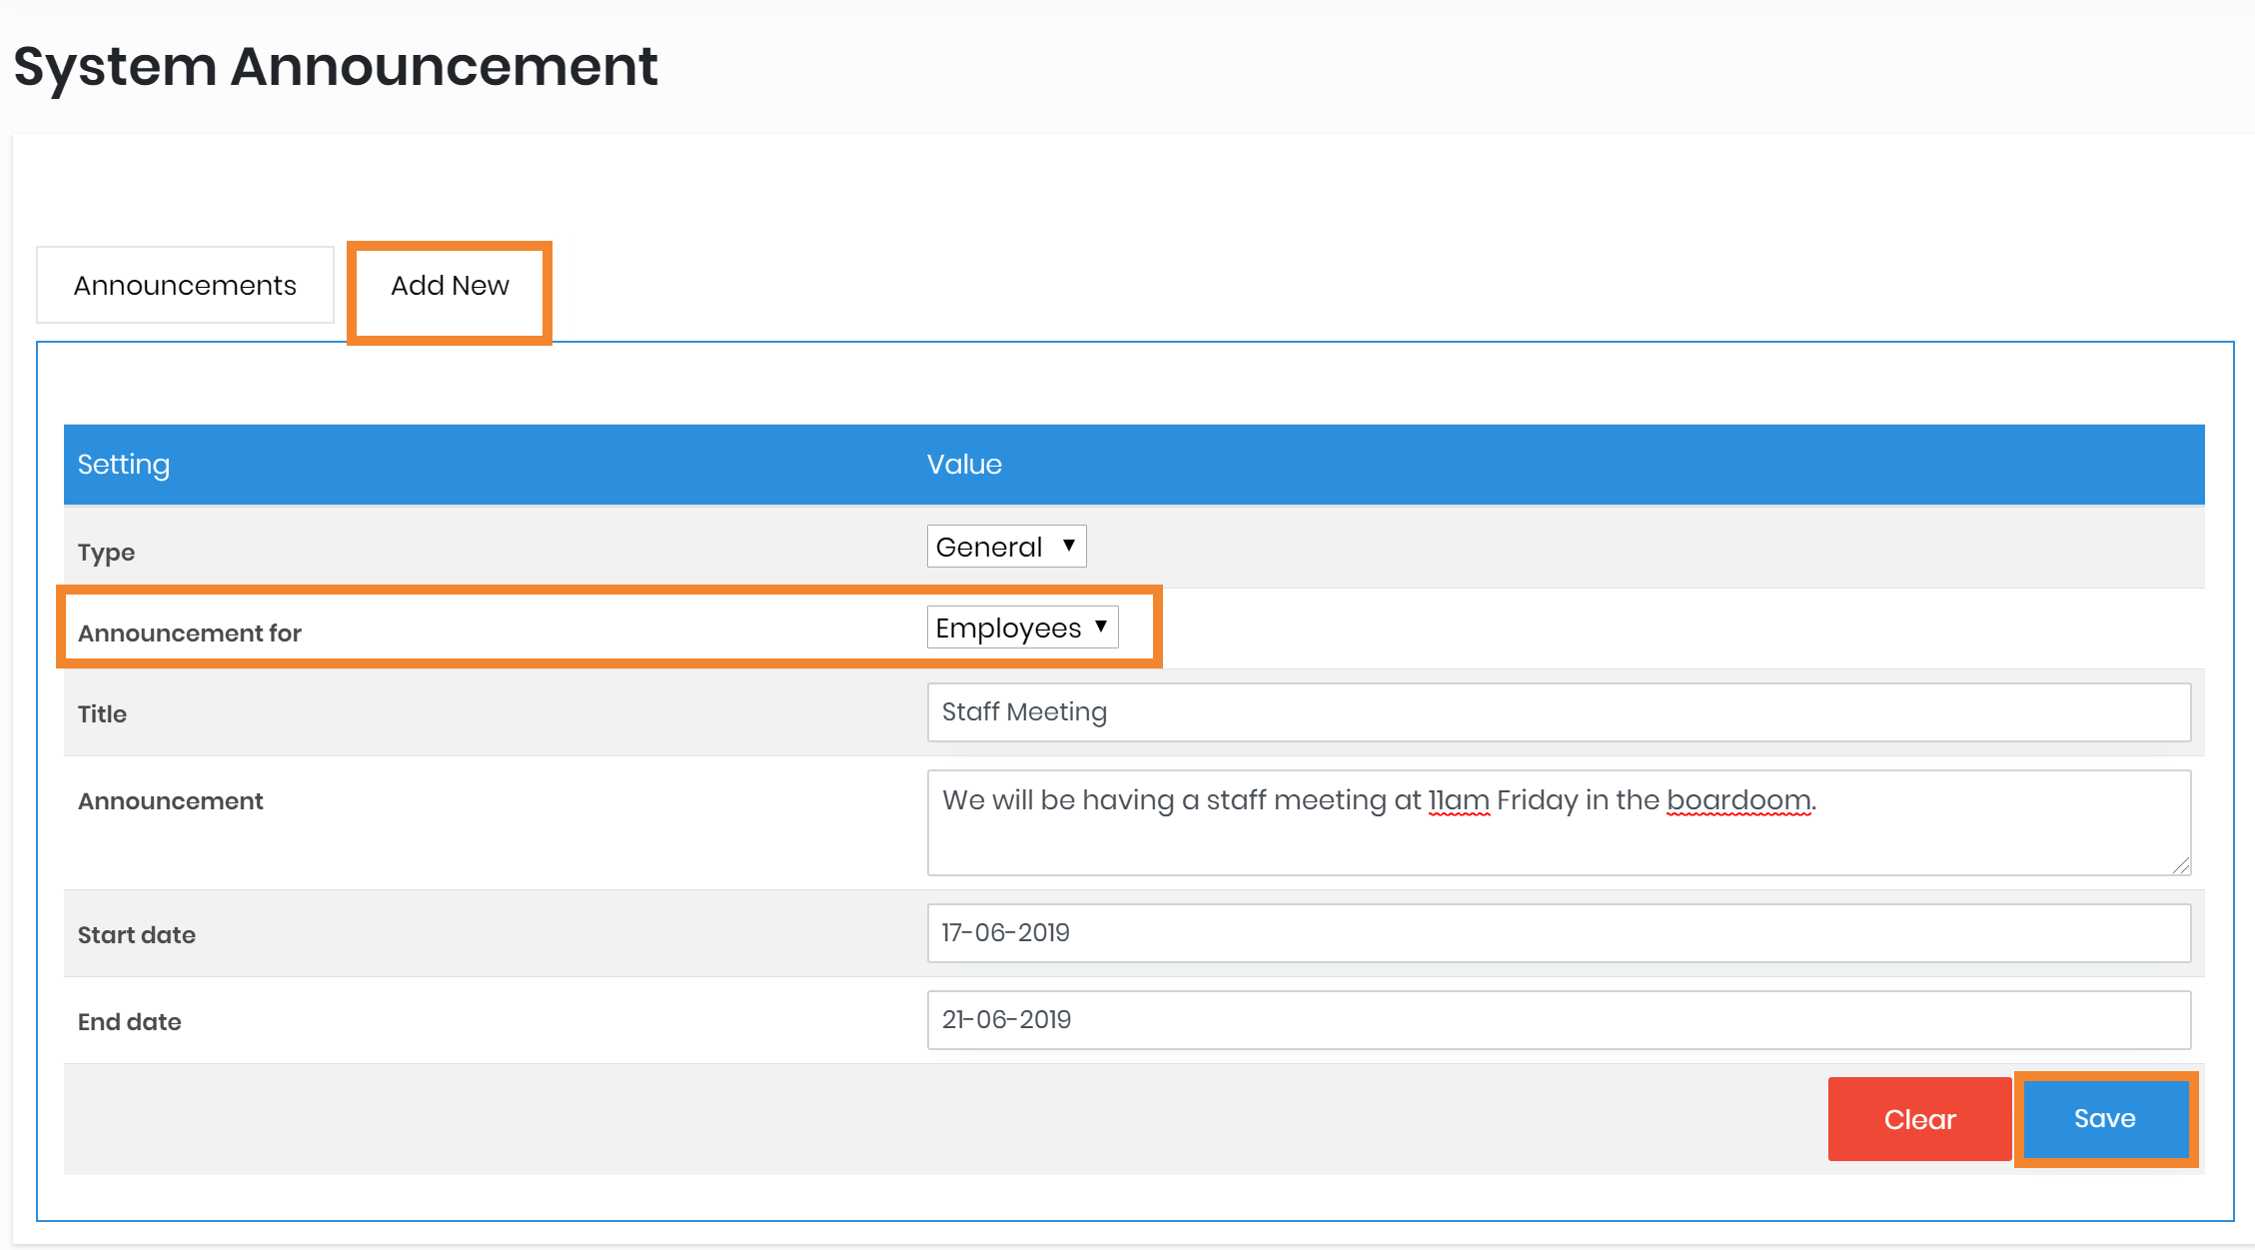Viewport: 2255px width, 1250px height.
Task: Click the System Announcement page heading
Action: pyautogui.click(x=336, y=67)
